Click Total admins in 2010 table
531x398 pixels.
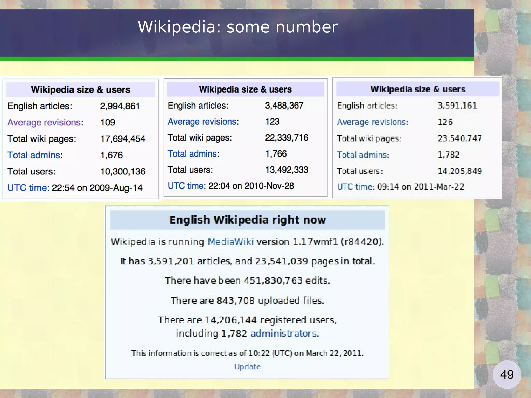pyautogui.click(x=192, y=154)
